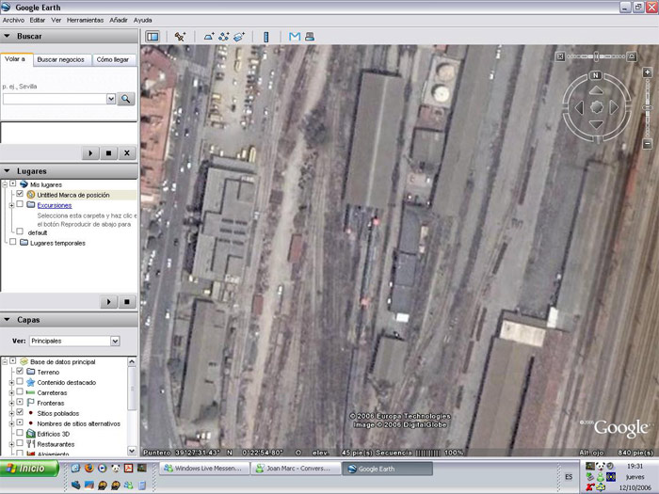Expand the Carreteras layer tree node

[11, 392]
